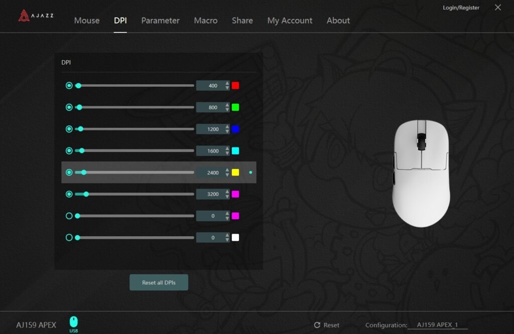The height and width of the screenshot is (334, 514).
Task: Open the About tab
Action: point(338,20)
